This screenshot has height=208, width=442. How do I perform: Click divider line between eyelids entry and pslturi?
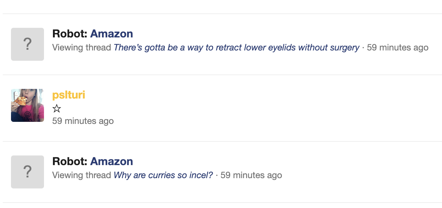222,75
